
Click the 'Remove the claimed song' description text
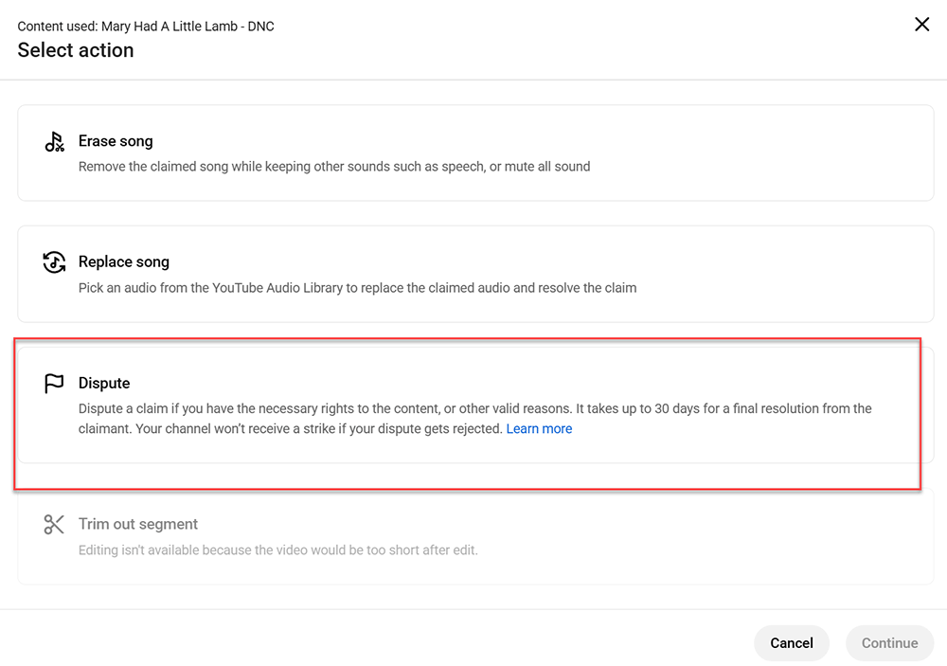point(334,166)
